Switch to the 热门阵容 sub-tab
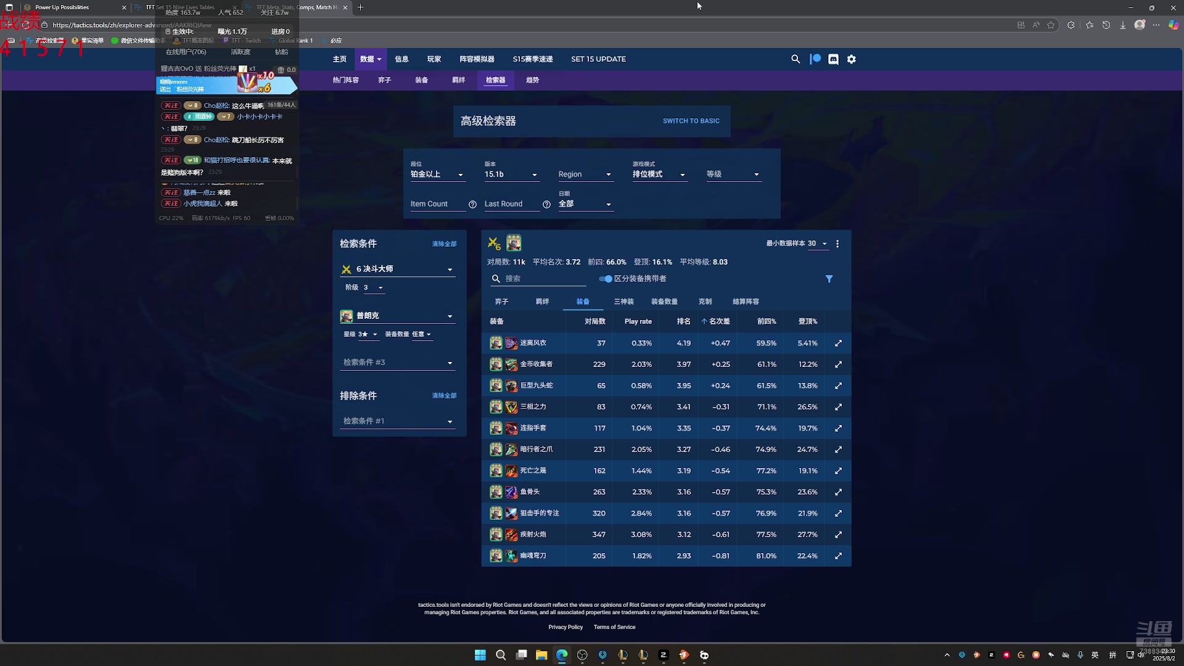1184x666 pixels. pyautogui.click(x=345, y=80)
